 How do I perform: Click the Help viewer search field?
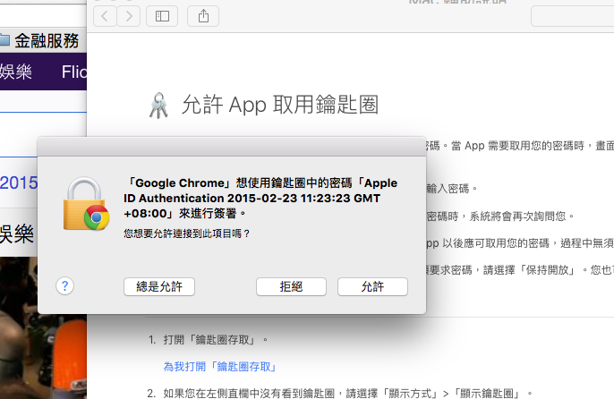(573, 16)
